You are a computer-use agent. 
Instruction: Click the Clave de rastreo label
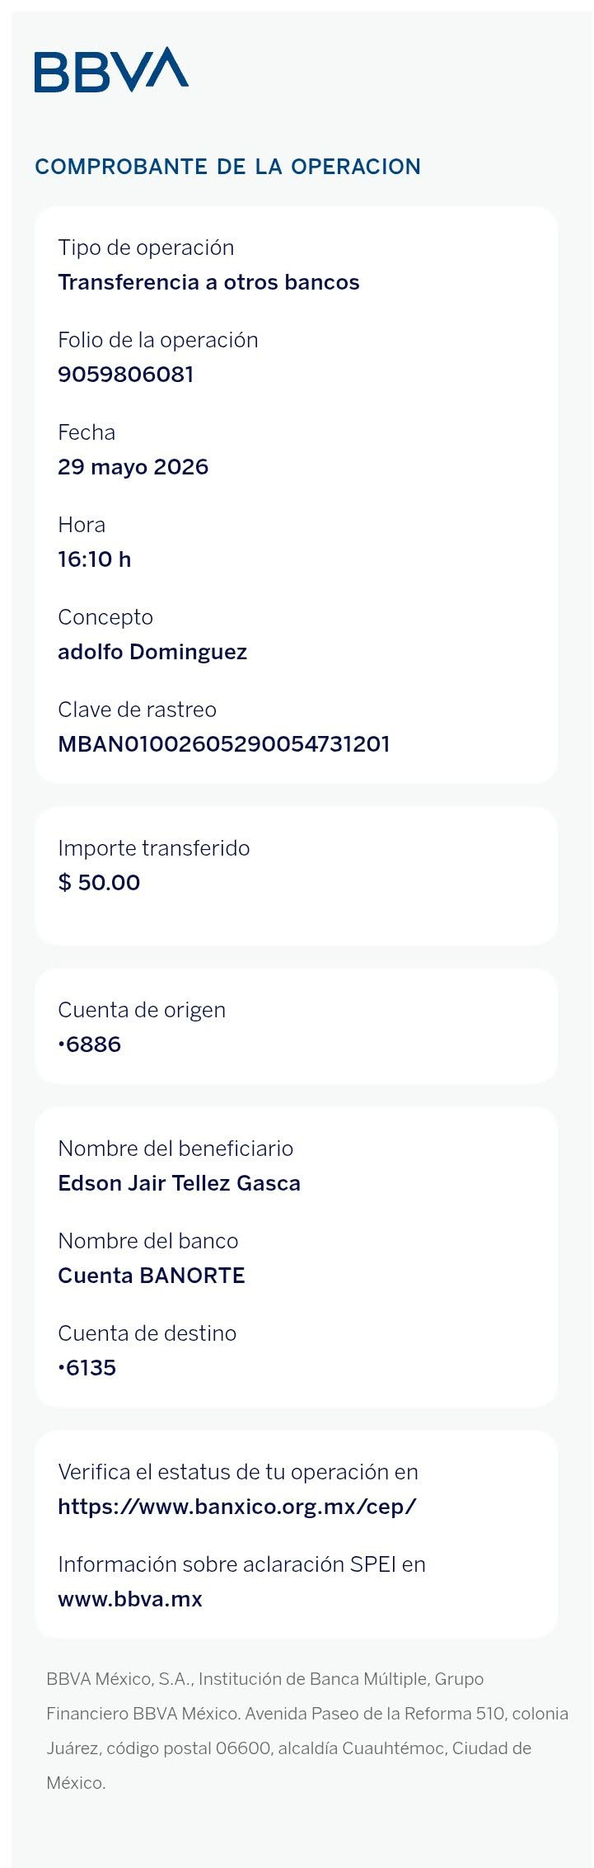click(x=138, y=710)
